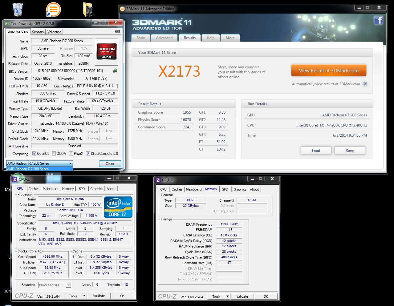Click the left CPU-Z window's Z title icon
394x306 pixels.
tap(14, 179)
